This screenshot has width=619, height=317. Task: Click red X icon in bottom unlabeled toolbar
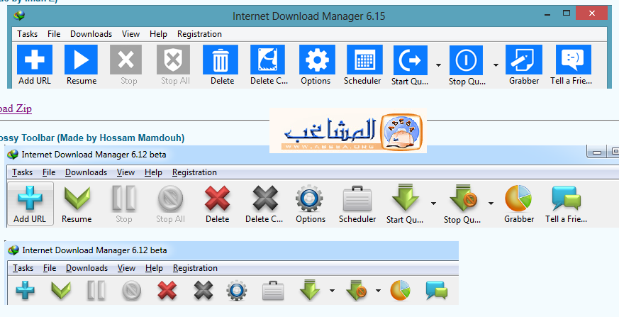click(167, 291)
